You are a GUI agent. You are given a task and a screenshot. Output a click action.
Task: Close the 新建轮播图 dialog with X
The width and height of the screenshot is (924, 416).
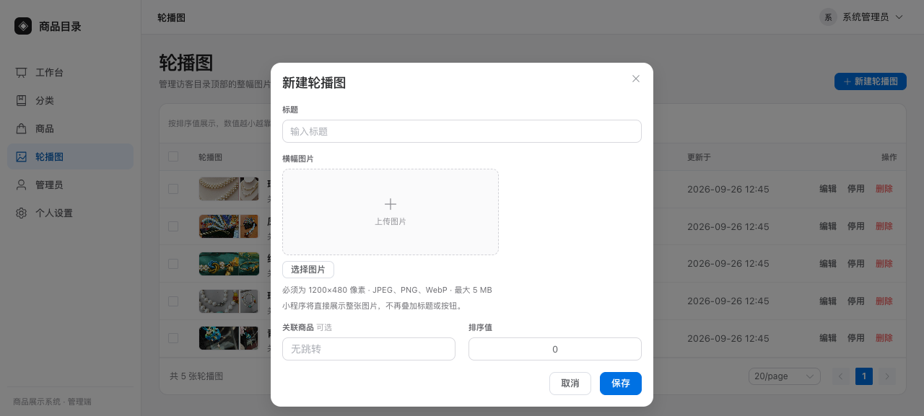(x=636, y=79)
